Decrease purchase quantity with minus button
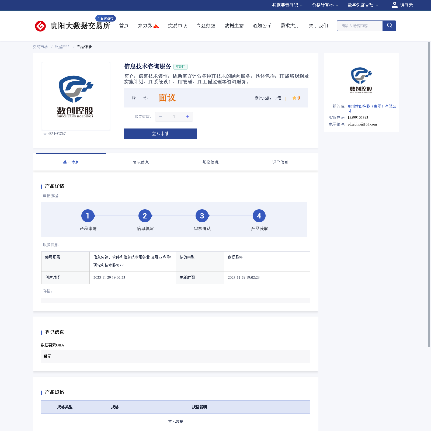The image size is (431, 431). tap(161, 117)
